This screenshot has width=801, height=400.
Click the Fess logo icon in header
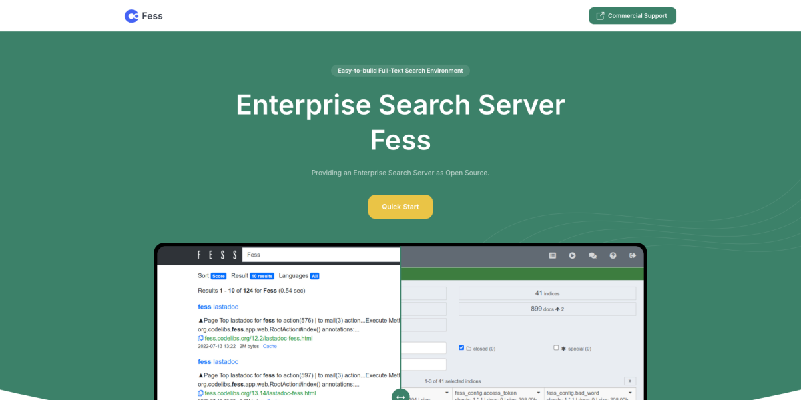click(132, 16)
